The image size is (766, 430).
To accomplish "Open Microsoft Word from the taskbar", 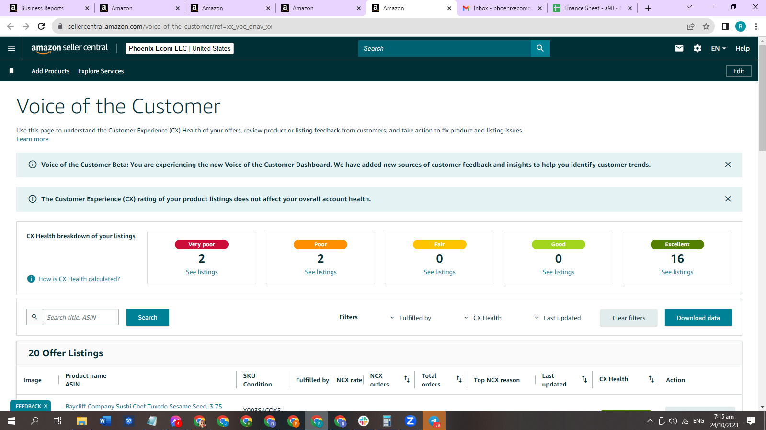I will [105, 421].
